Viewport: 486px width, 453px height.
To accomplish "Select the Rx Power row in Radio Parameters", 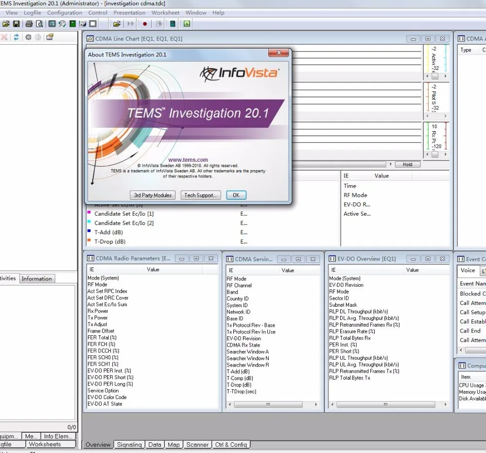I will 152,311.
